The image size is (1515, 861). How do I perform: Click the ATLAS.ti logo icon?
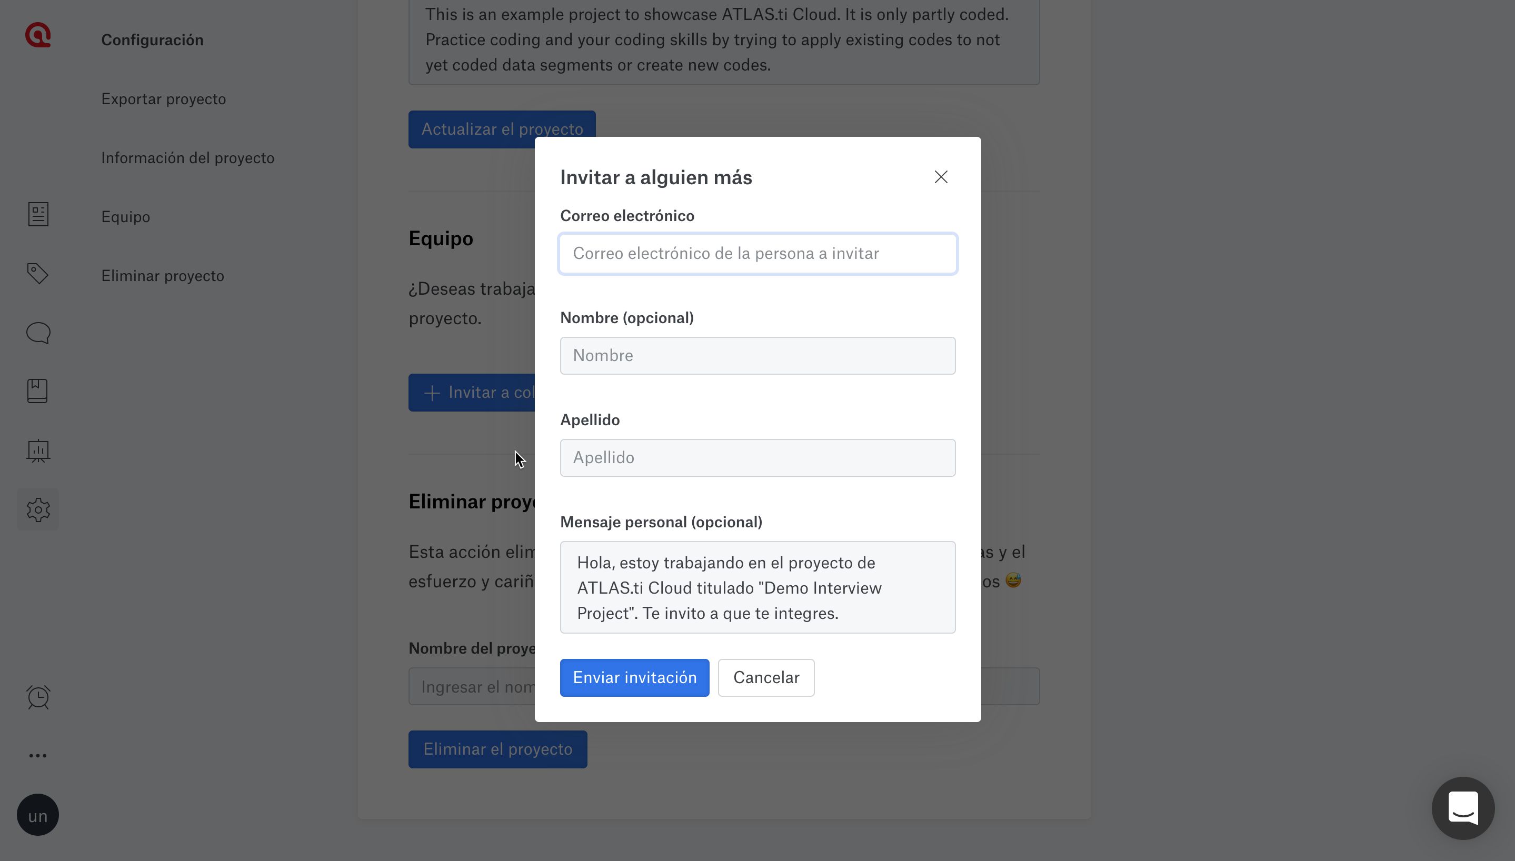tap(38, 35)
